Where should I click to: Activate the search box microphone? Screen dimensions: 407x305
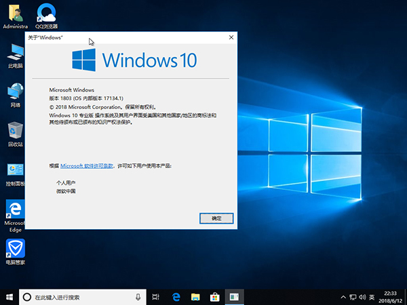coord(138,297)
